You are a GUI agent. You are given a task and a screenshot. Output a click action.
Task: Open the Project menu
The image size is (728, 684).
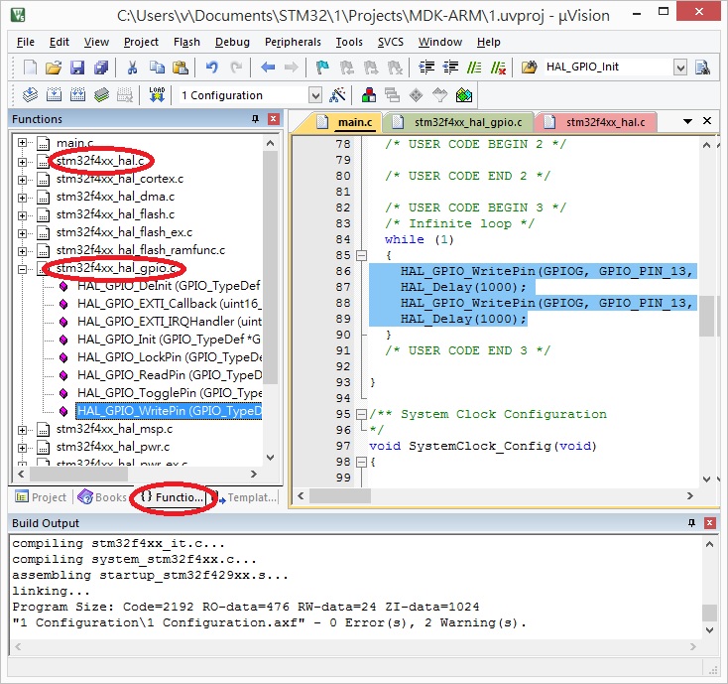click(141, 42)
